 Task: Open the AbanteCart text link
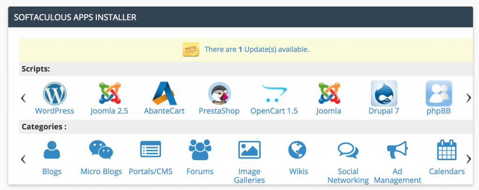(164, 111)
